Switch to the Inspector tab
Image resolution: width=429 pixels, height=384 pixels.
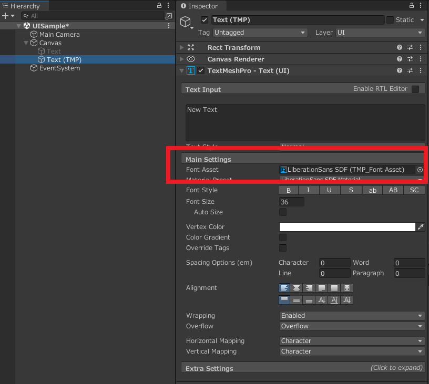click(202, 6)
